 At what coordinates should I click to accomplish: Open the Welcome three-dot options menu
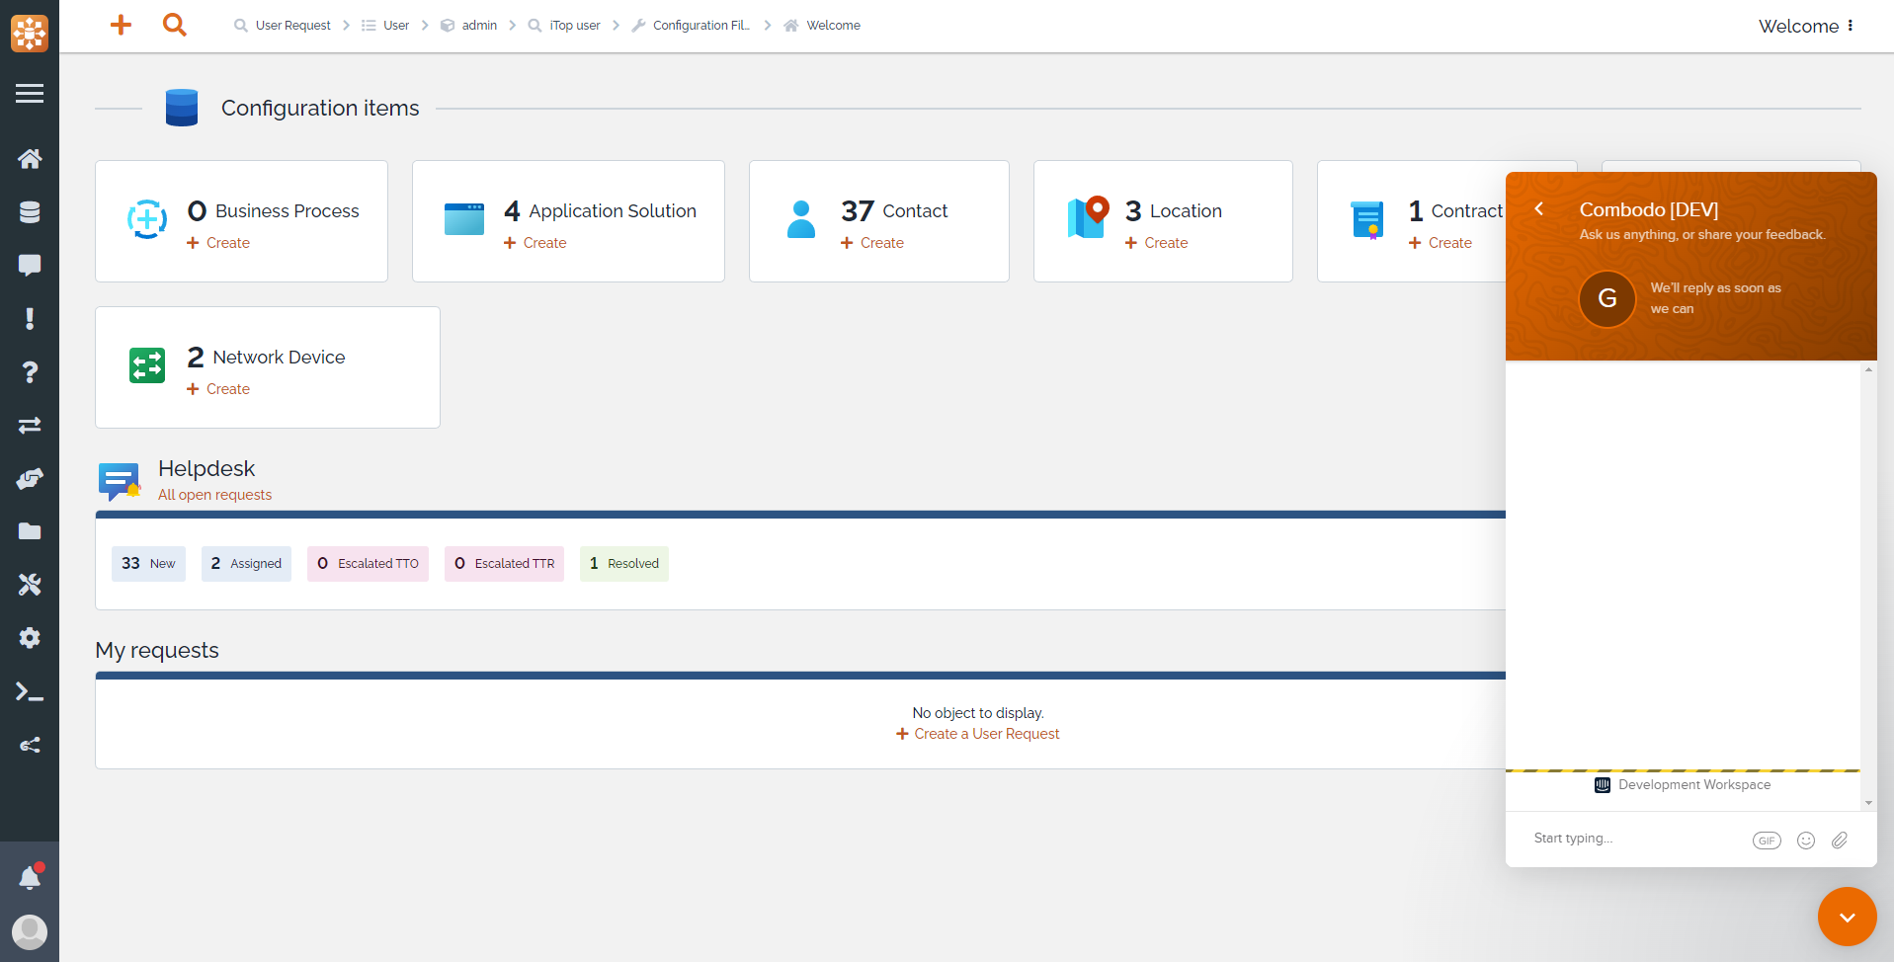click(1851, 26)
